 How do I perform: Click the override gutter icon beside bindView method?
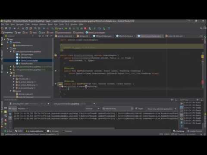(x=56, y=84)
